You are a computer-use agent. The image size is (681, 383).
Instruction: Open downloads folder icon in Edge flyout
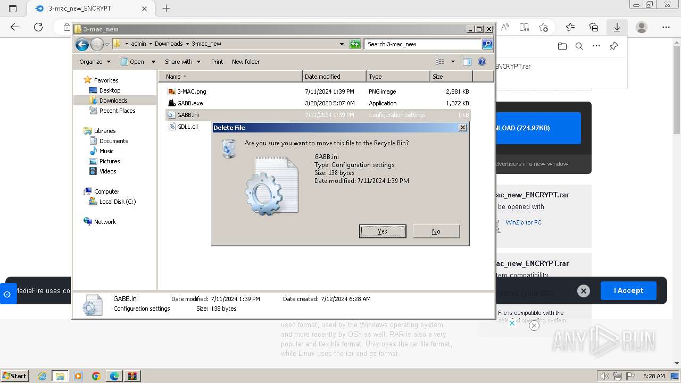pyautogui.click(x=562, y=46)
